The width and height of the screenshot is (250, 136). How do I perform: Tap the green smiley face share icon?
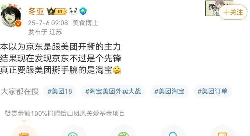tap(74, 132)
